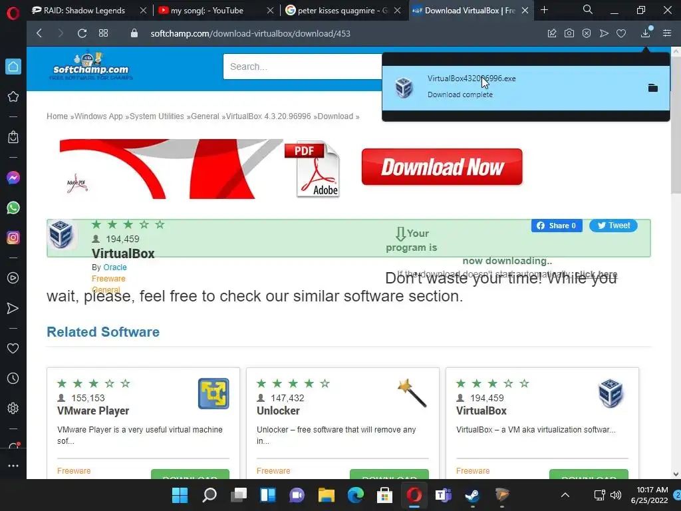The width and height of the screenshot is (681, 511).
Task: Go back to previous page
Action: coord(39,33)
